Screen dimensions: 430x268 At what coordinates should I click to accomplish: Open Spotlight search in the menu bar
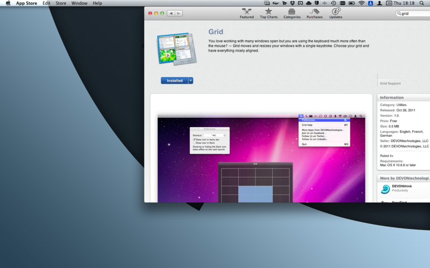[x=422, y=3]
